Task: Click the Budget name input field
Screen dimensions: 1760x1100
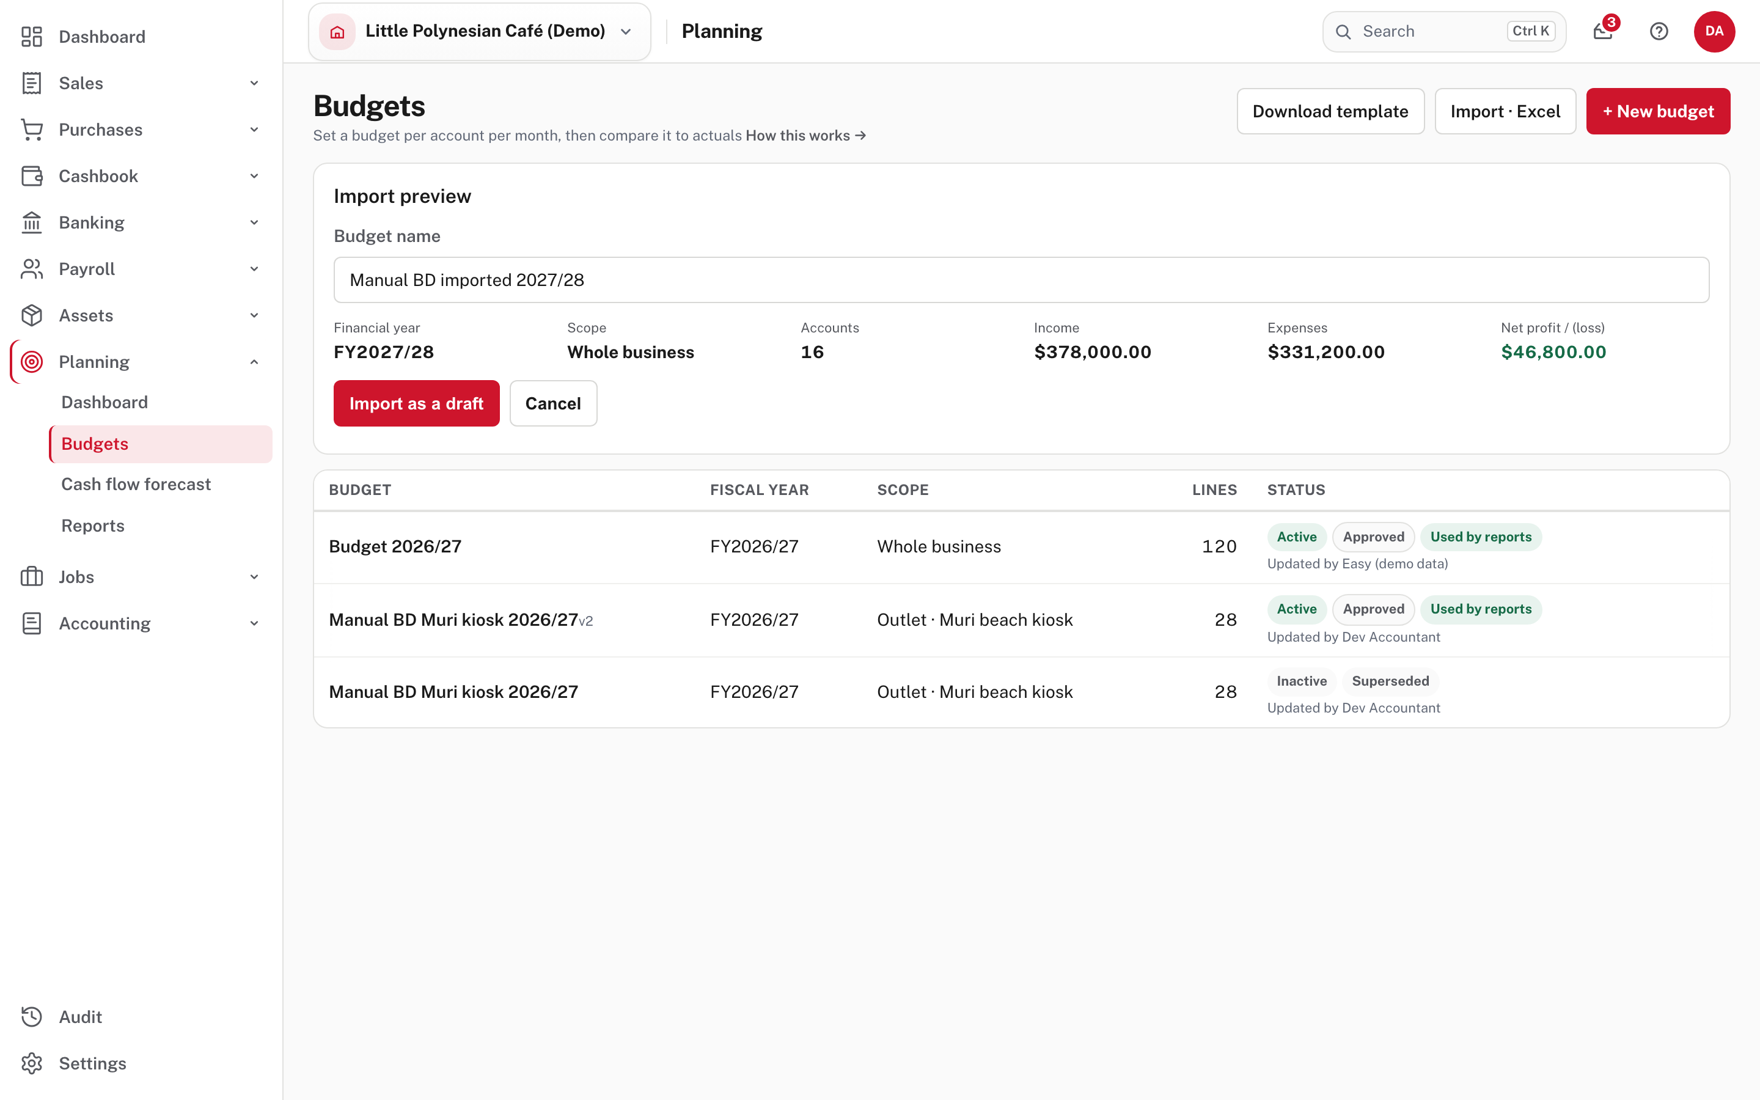Action: coord(1021,280)
